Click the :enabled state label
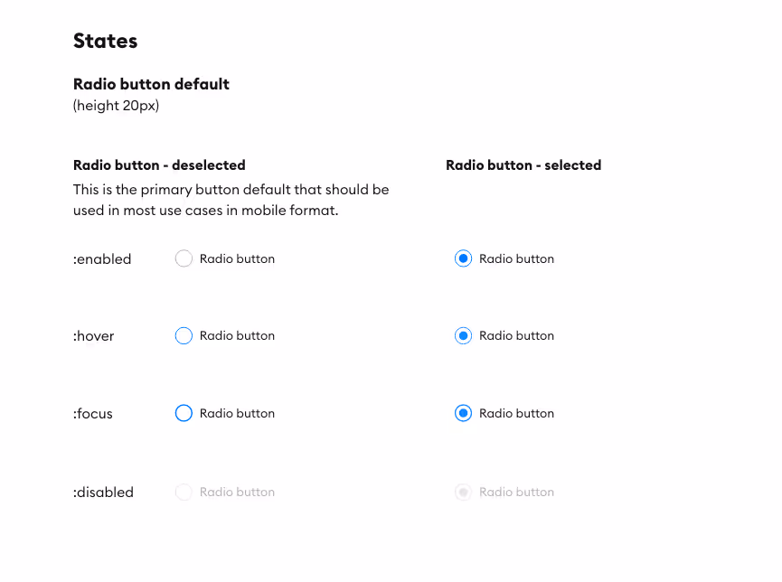 coord(102,258)
